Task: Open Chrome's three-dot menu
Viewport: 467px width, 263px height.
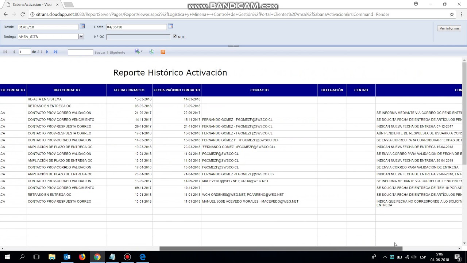Action: 461,14
